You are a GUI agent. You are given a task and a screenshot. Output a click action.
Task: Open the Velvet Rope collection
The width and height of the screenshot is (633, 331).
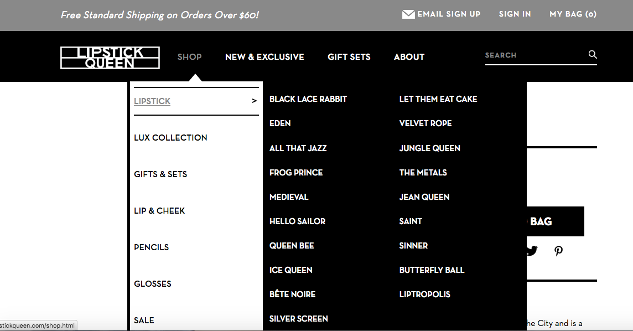[426, 123]
